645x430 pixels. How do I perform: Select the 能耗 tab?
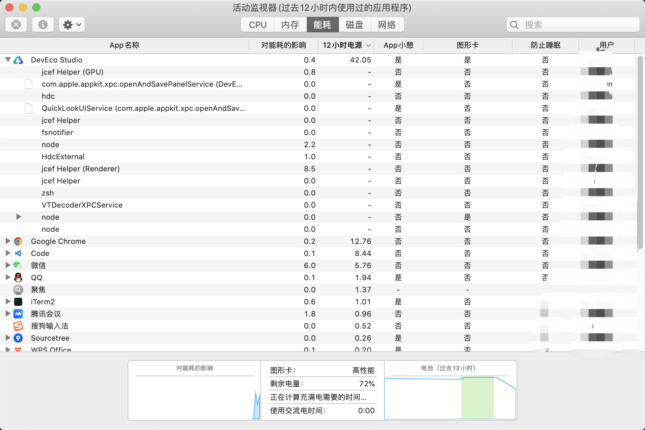coord(322,25)
